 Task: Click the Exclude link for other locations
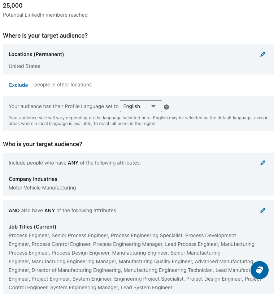[x=18, y=85]
